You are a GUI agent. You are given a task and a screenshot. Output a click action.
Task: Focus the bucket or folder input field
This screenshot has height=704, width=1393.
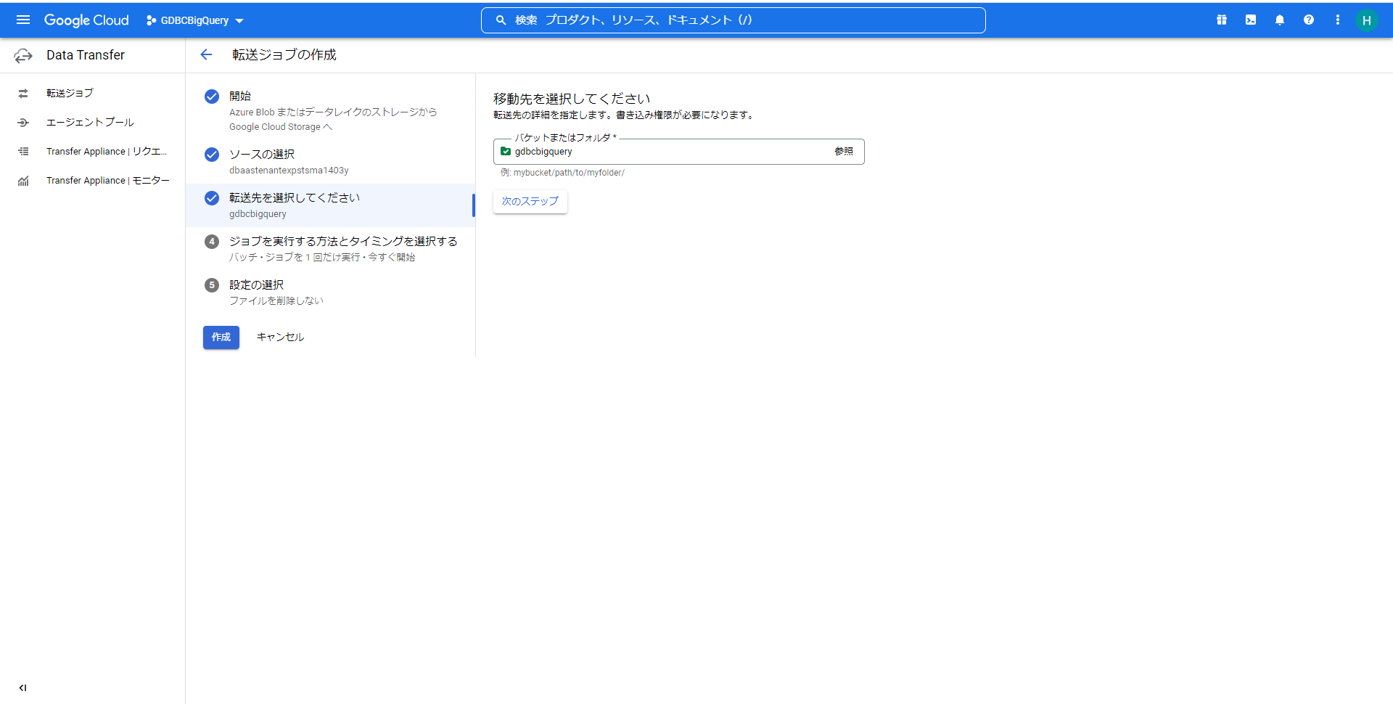pyautogui.click(x=667, y=152)
